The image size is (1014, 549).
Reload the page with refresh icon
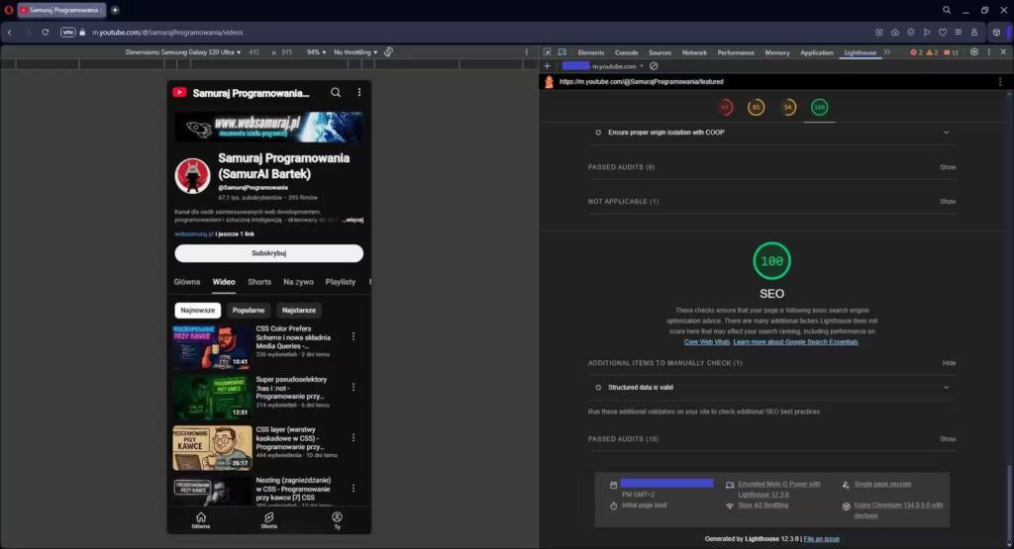click(x=46, y=33)
